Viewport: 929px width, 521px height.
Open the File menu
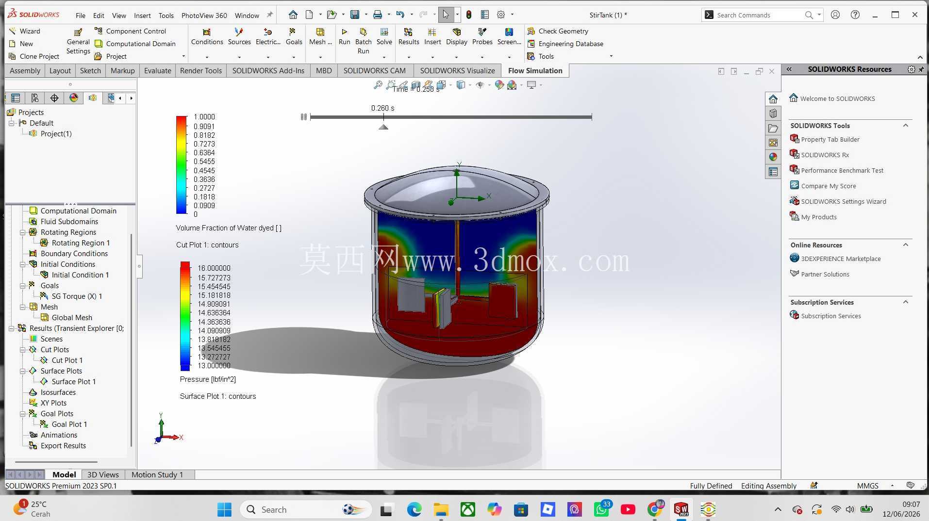click(x=81, y=15)
